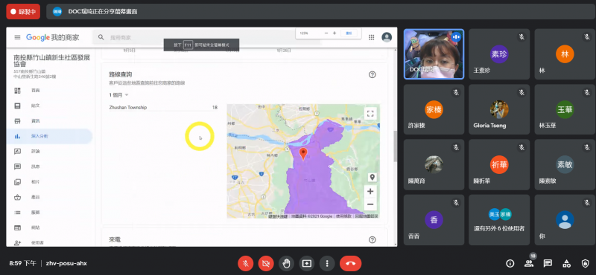The width and height of the screenshot is (596, 275).
Task: Click the zoom reset button
Action: (349, 33)
